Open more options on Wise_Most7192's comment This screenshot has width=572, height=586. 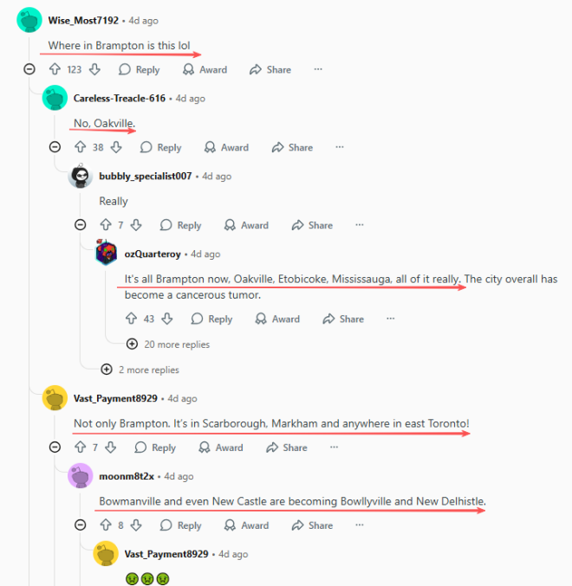318,69
